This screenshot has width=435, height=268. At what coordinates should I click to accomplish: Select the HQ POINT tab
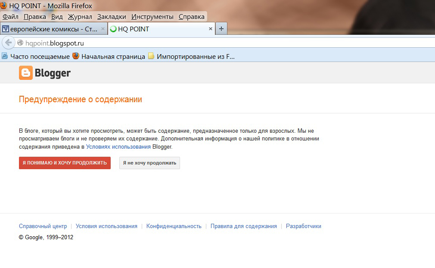tap(162, 29)
